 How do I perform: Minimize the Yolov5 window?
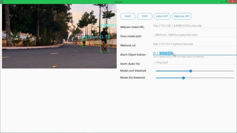pos(221,2)
